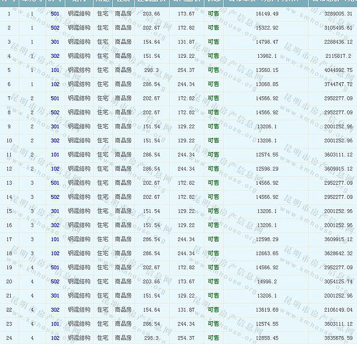
Task: Open room 501 link in row 7
Action: pos(55,98)
